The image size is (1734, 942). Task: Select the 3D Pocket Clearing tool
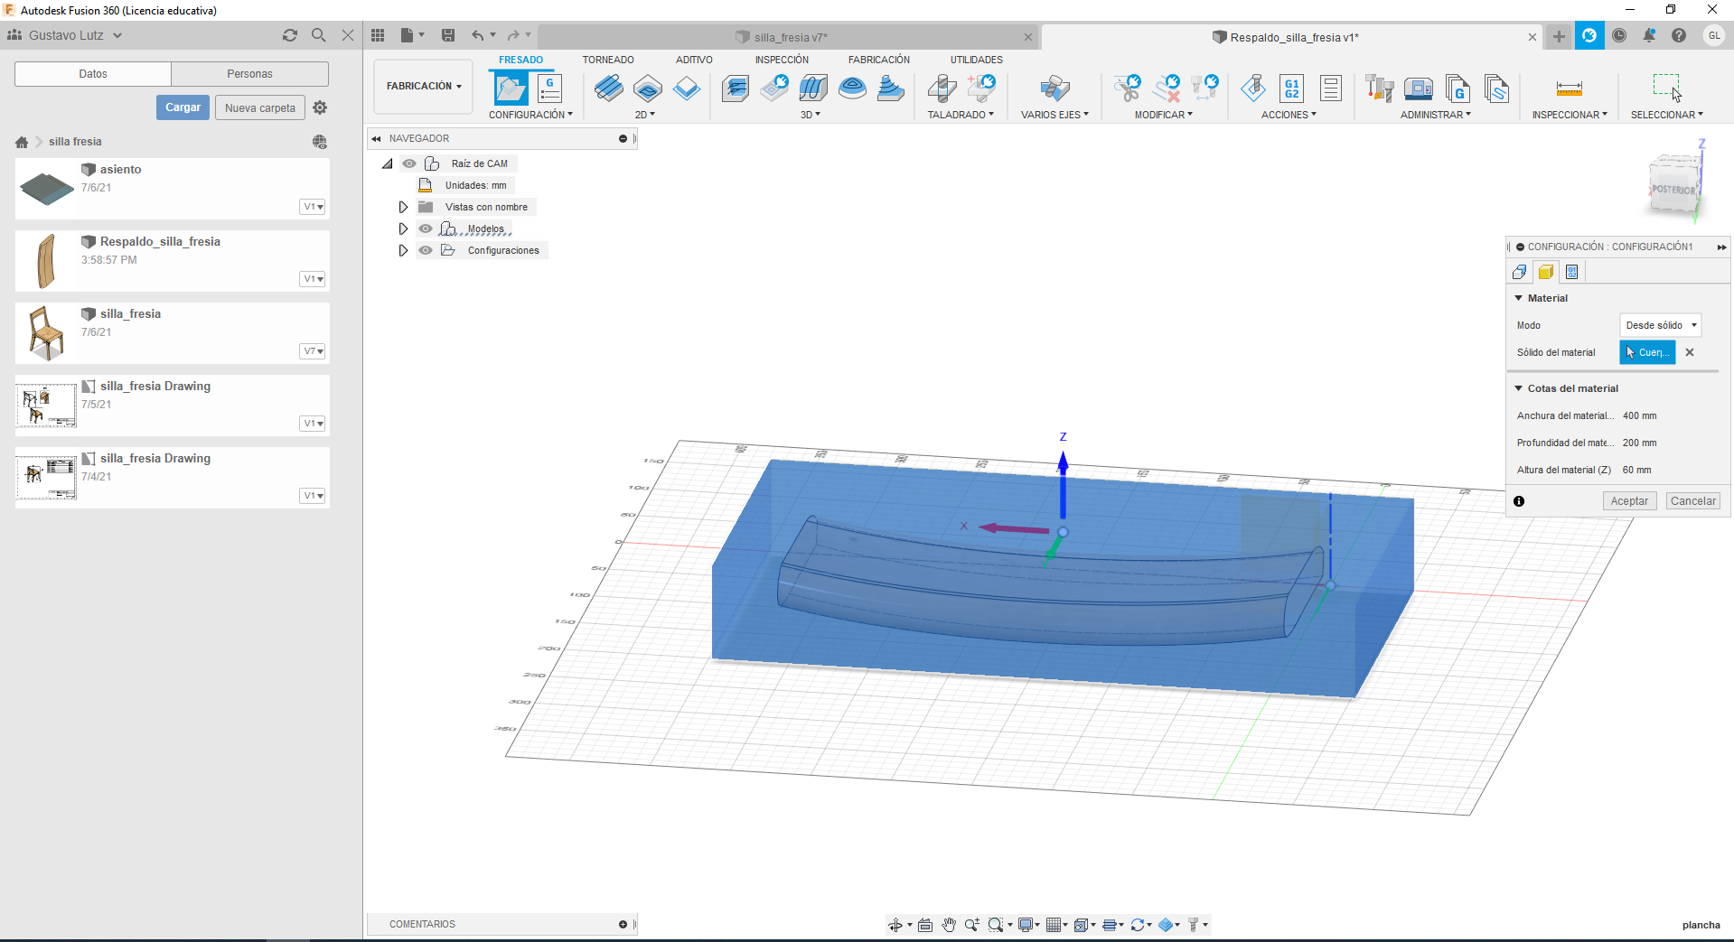(x=774, y=89)
